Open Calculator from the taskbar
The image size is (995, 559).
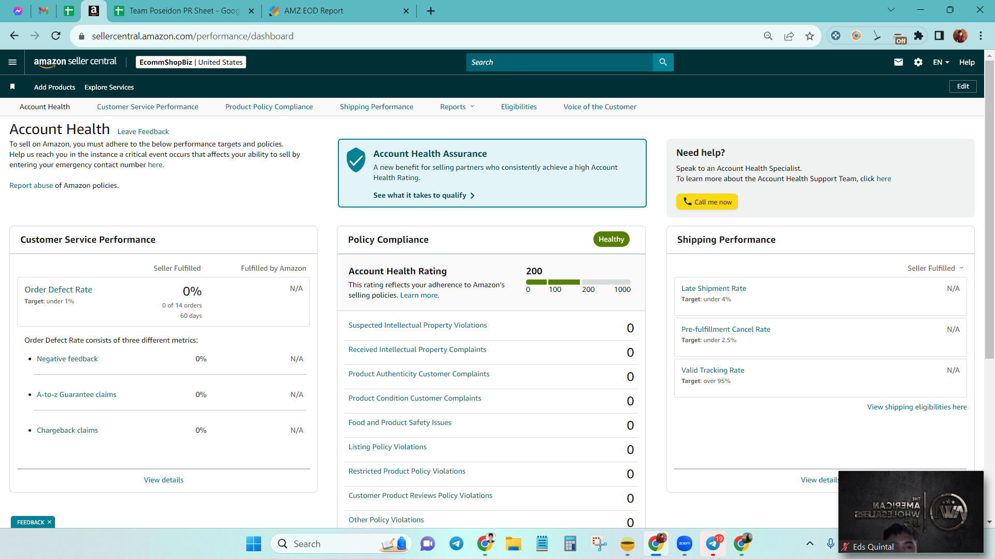click(x=571, y=543)
